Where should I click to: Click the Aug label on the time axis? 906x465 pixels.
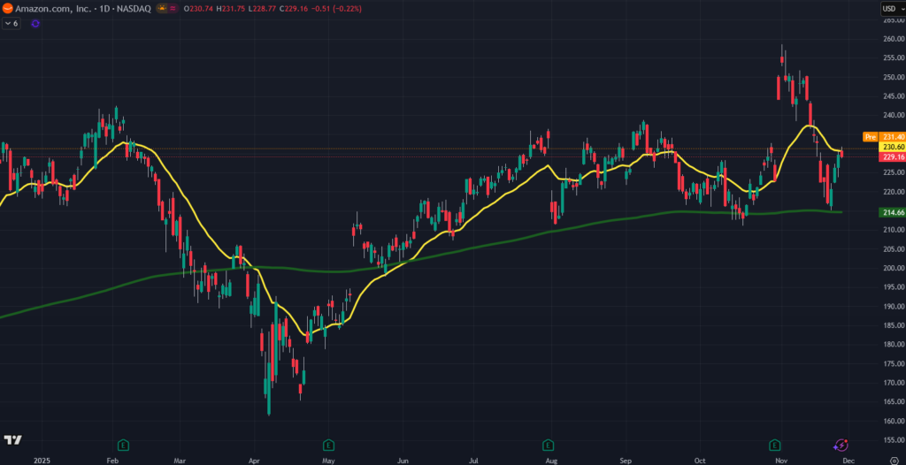(x=551, y=461)
